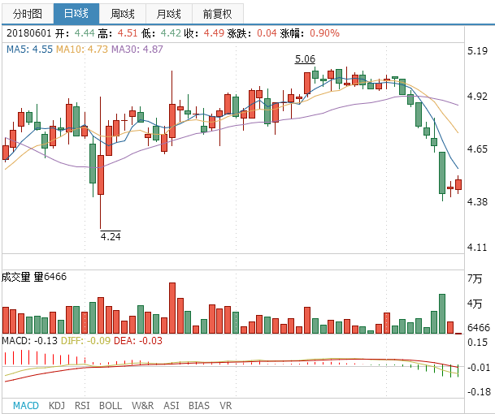Show the BOLL indicator
The width and height of the screenshot is (495, 414).
(111, 406)
